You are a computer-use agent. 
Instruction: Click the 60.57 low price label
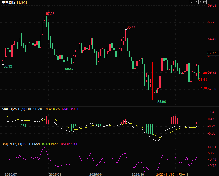coord(69,69)
